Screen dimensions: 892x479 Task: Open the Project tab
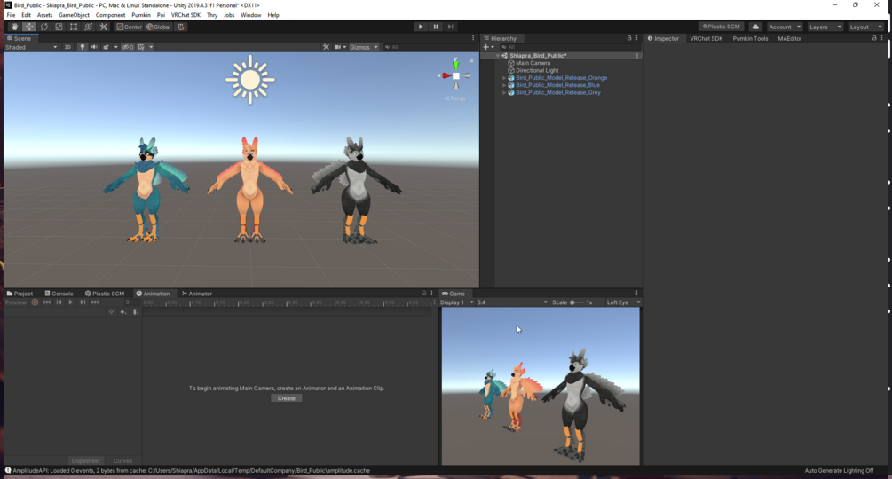20,294
